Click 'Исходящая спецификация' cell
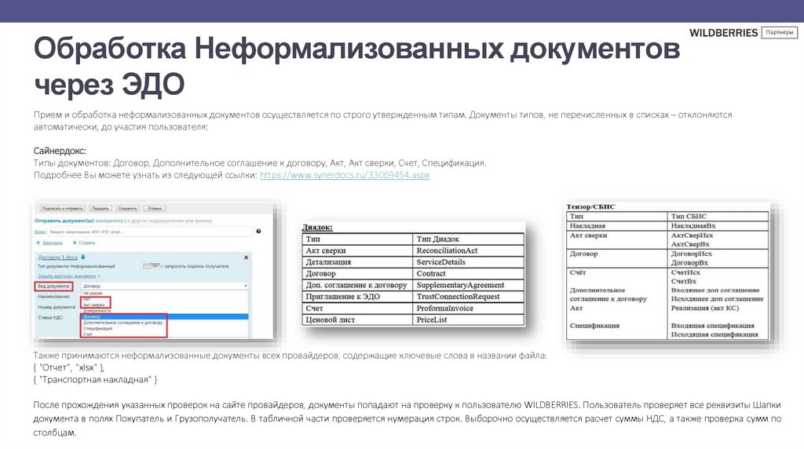The height and width of the screenshot is (449, 804). (x=714, y=334)
